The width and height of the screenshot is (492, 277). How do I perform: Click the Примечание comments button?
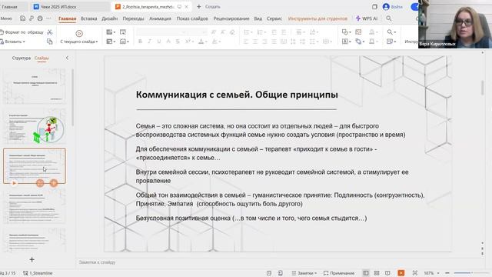coord(339,273)
